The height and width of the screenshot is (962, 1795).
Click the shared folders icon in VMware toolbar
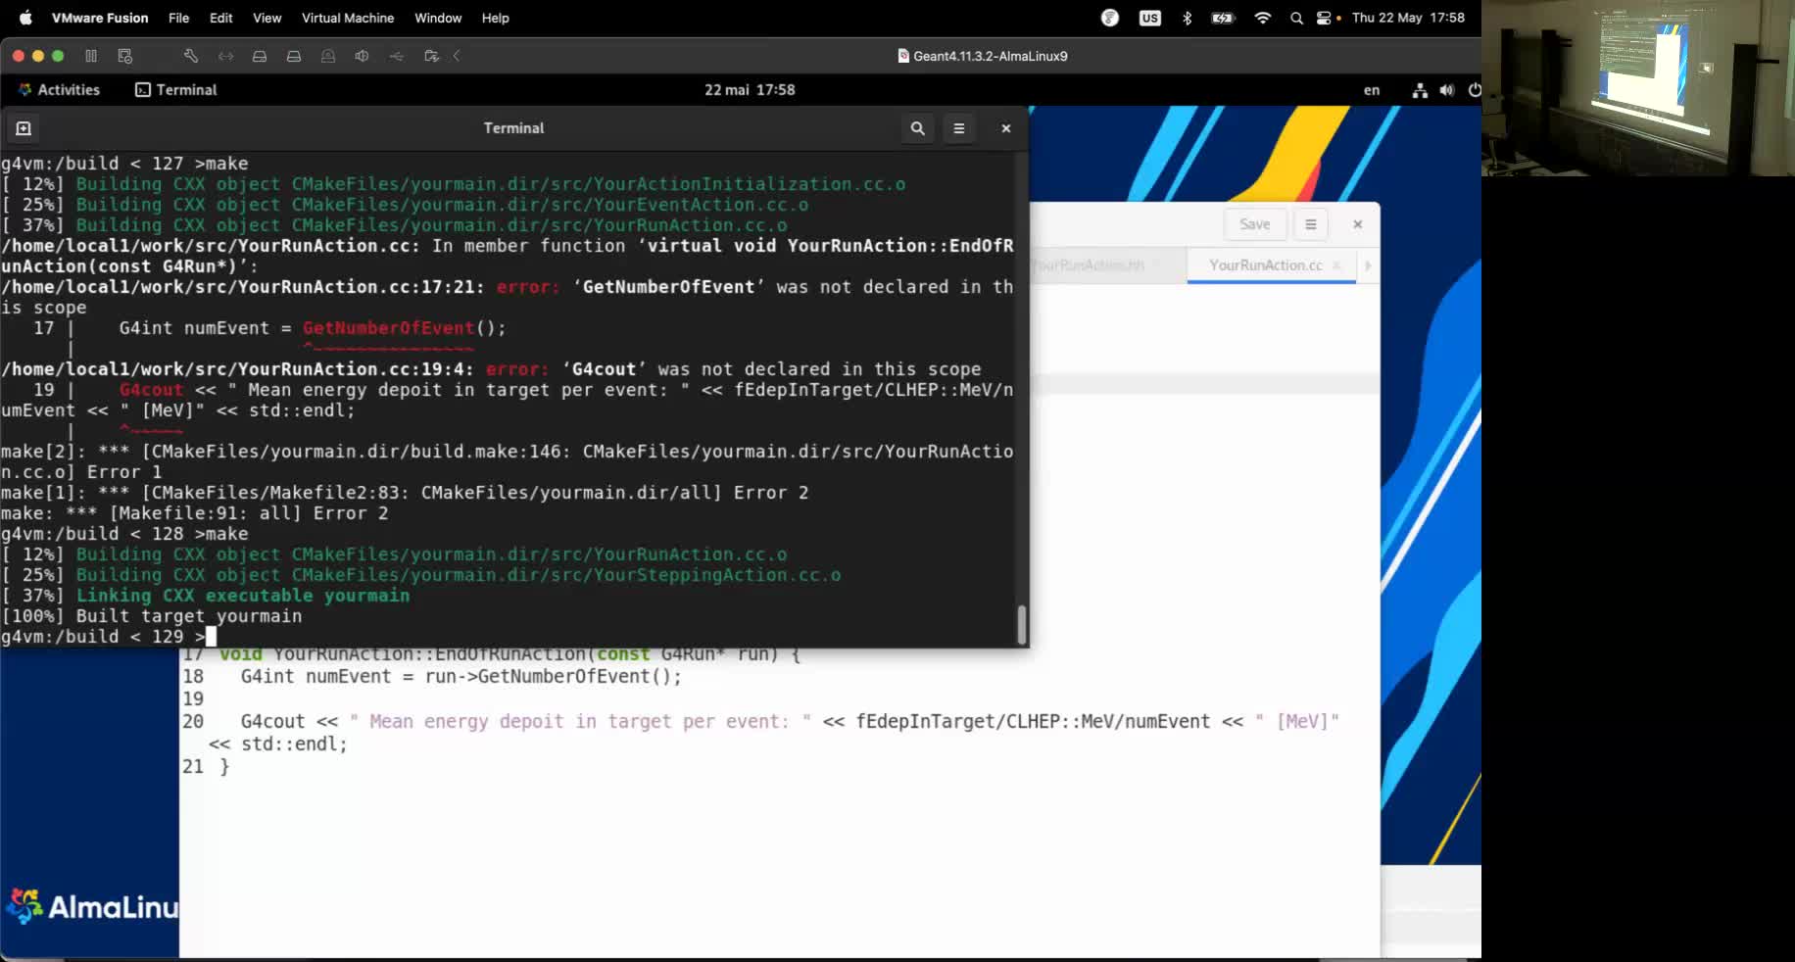[x=431, y=56]
